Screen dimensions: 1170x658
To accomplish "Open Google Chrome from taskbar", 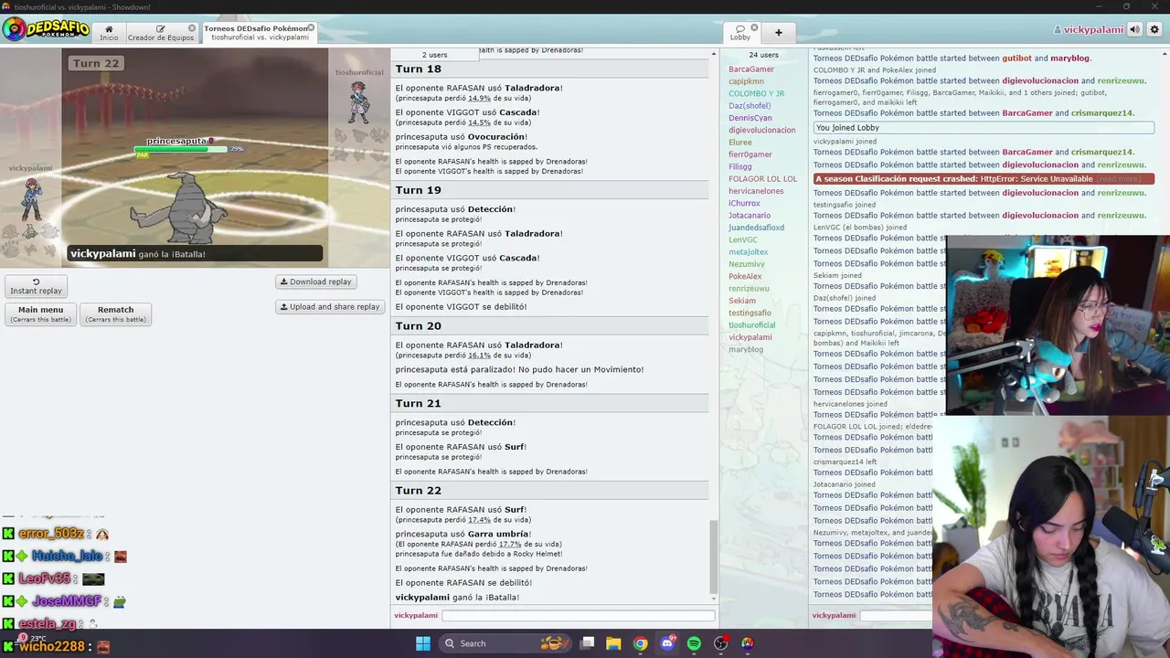I will [x=640, y=643].
